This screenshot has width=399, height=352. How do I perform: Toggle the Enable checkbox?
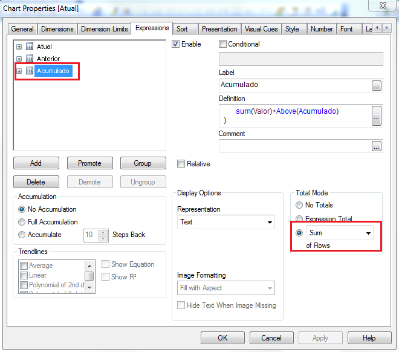pyautogui.click(x=175, y=44)
